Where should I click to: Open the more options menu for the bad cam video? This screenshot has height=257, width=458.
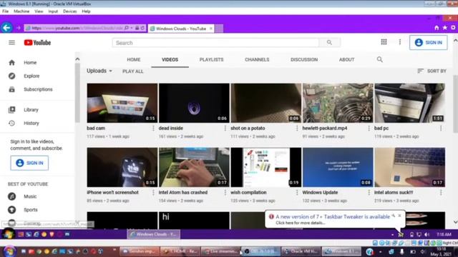point(153,128)
